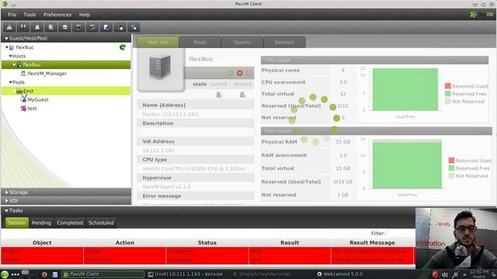
Task: Focus the tasks Filter input field
Action: tap(401, 233)
